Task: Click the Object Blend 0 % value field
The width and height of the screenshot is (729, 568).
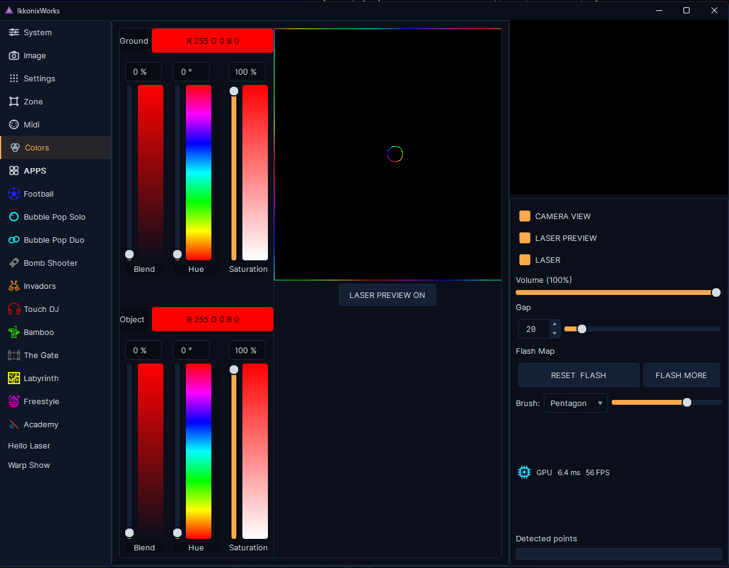Action: [143, 350]
